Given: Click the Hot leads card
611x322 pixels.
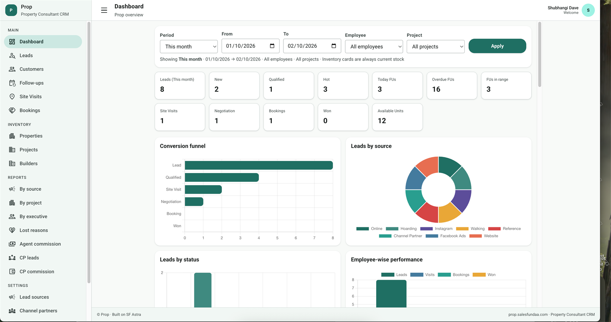Looking at the screenshot, I should 343,86.
